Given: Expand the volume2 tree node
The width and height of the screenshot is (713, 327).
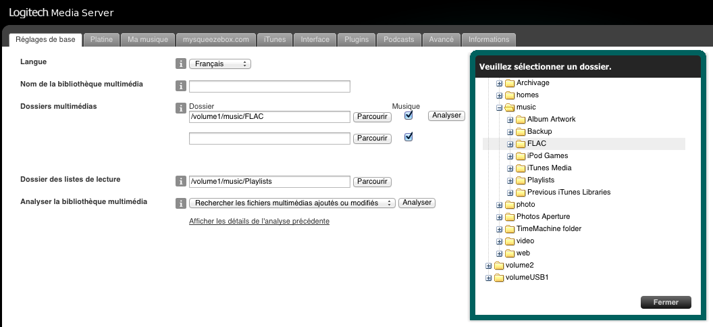Looking at the screenshot, I should [x=488, y=266].
